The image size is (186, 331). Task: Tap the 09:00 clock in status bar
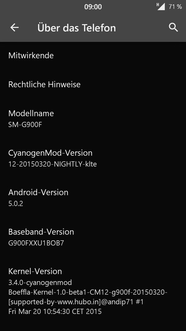click(x=93, y=7)
